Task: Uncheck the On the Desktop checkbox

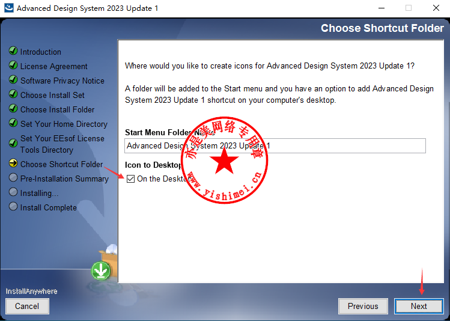Action: [130, 179]
